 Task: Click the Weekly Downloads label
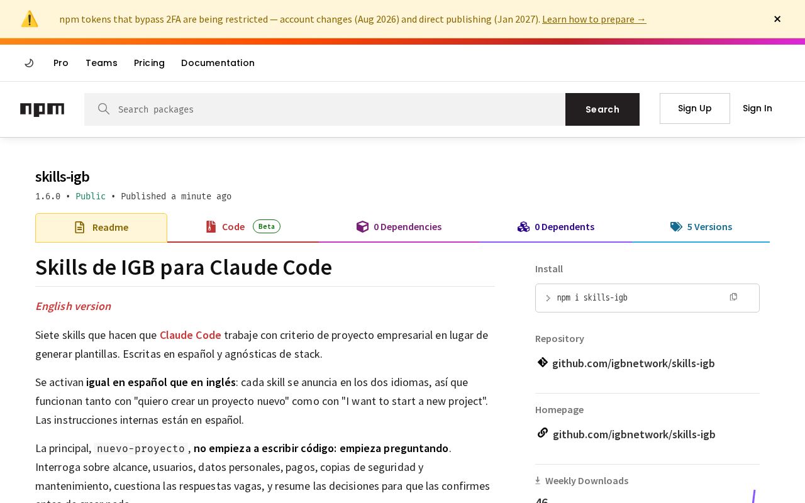click(587, 481)
